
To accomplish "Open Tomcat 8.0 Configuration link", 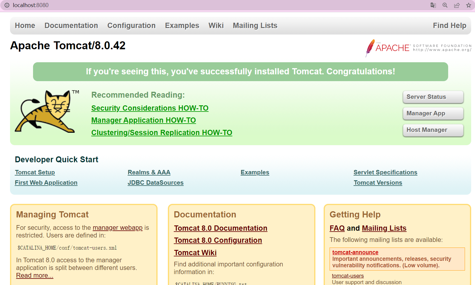I will point(218,240).
